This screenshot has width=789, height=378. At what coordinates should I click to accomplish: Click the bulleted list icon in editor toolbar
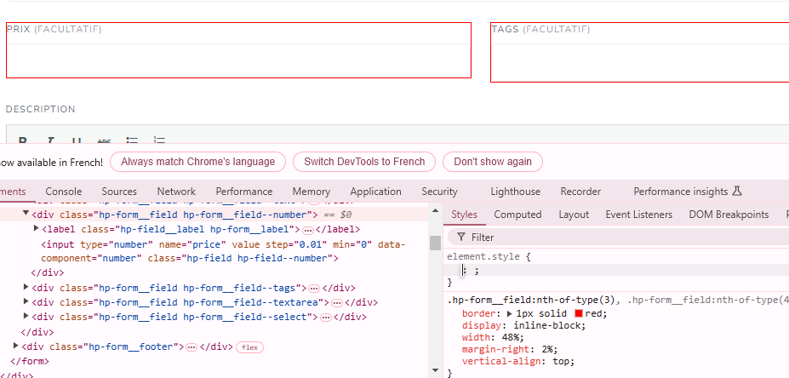132,141
